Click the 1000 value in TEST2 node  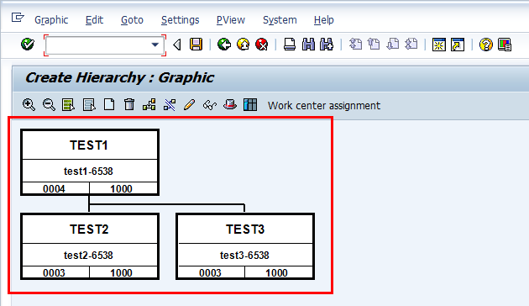[x=121, y=273]
